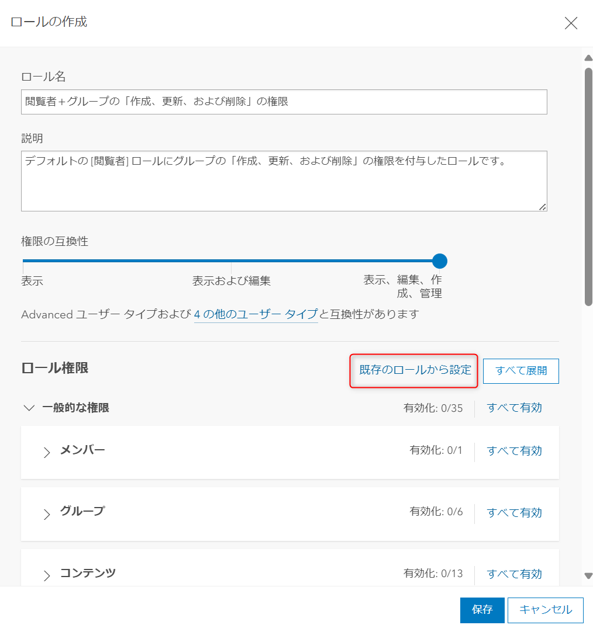Enable all グループ permissions
This screenshot has width=593, height=632.
click(x=514, y=513)
